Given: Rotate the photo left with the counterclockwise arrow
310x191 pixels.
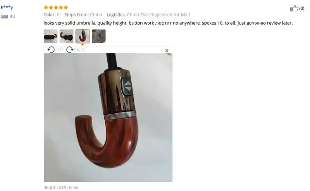Looking at the screenshot, I should click(x=51, y=49).
